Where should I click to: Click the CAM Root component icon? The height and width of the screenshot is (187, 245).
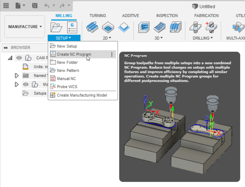28,58
